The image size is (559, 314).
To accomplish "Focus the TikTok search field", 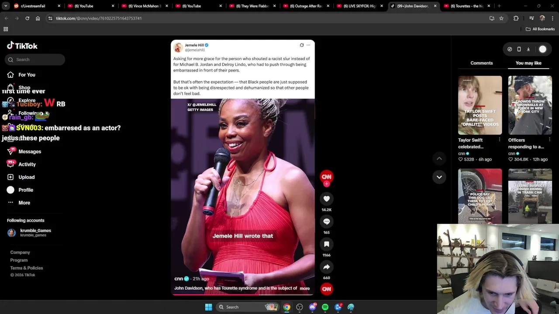I will pos(36,59).
